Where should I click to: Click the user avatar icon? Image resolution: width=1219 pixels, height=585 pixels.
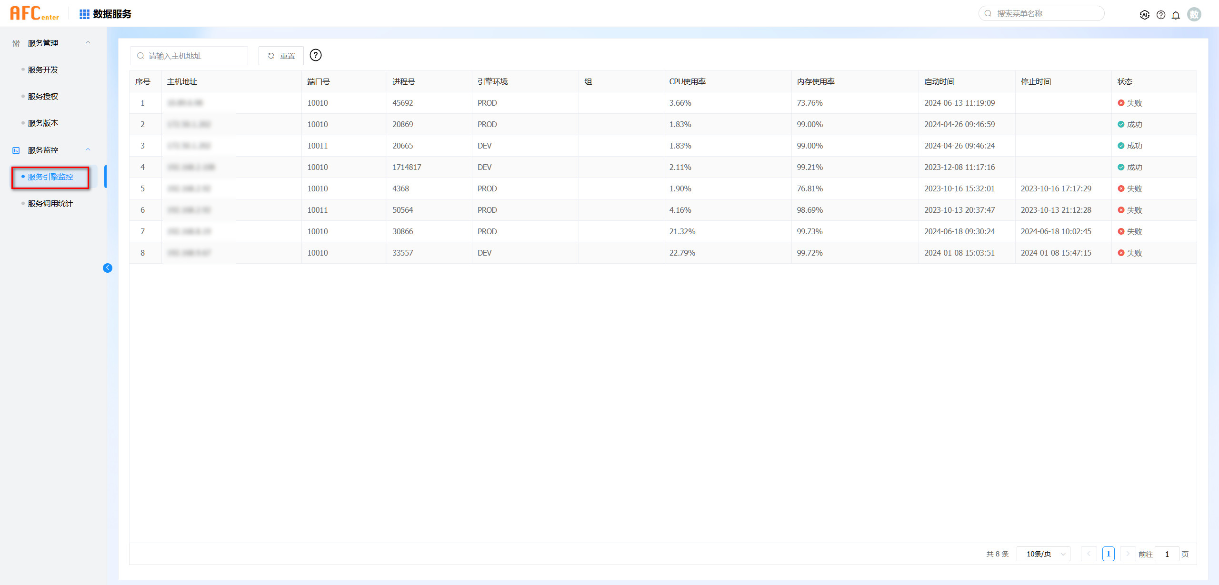tap(1194, 14)
